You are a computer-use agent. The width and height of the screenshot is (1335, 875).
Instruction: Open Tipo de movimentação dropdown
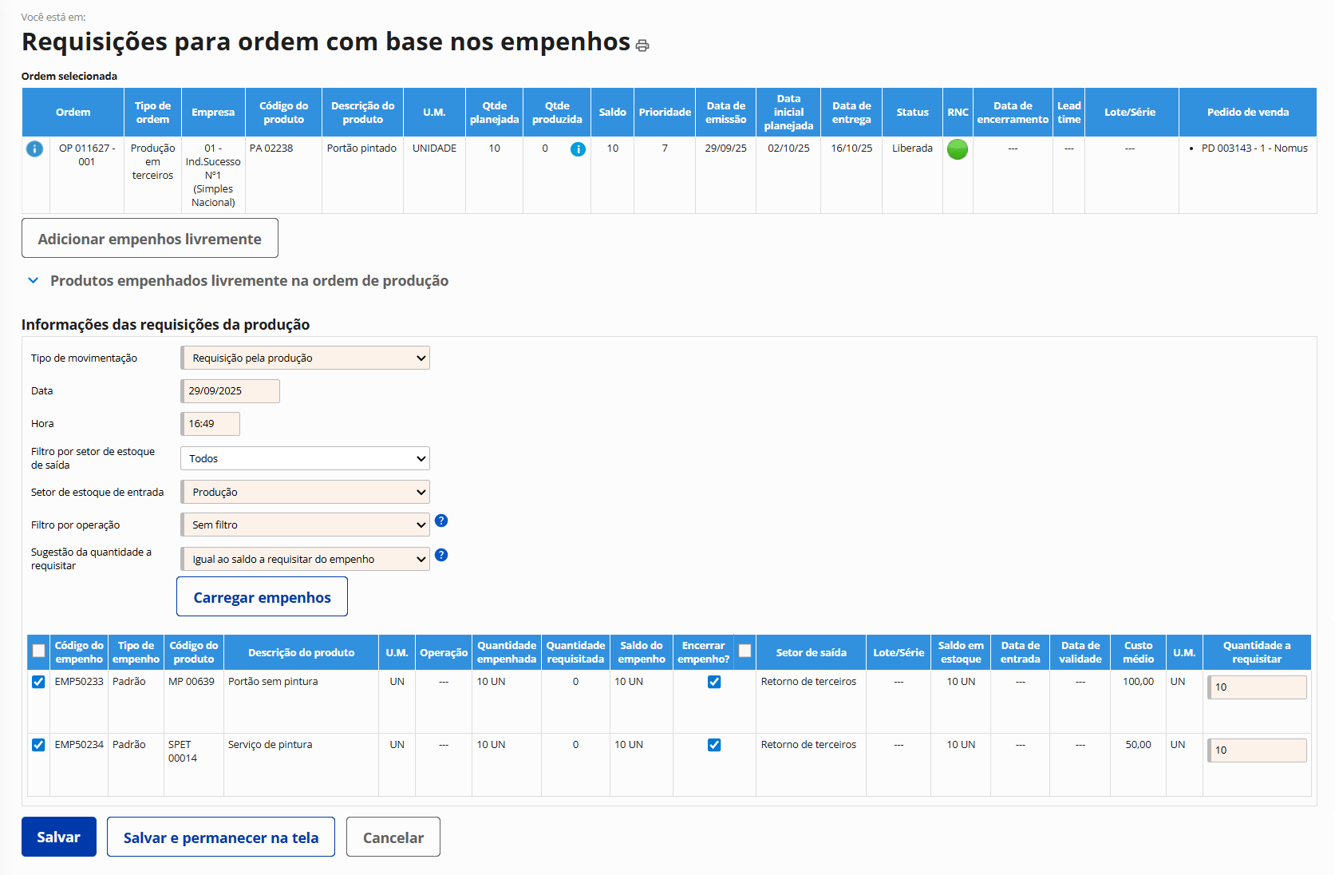click(305, 358)
